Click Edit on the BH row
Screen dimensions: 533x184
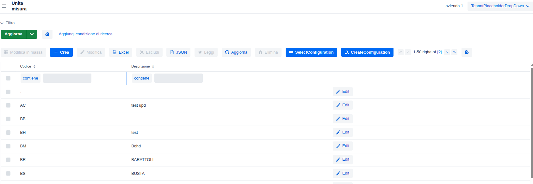343,132
